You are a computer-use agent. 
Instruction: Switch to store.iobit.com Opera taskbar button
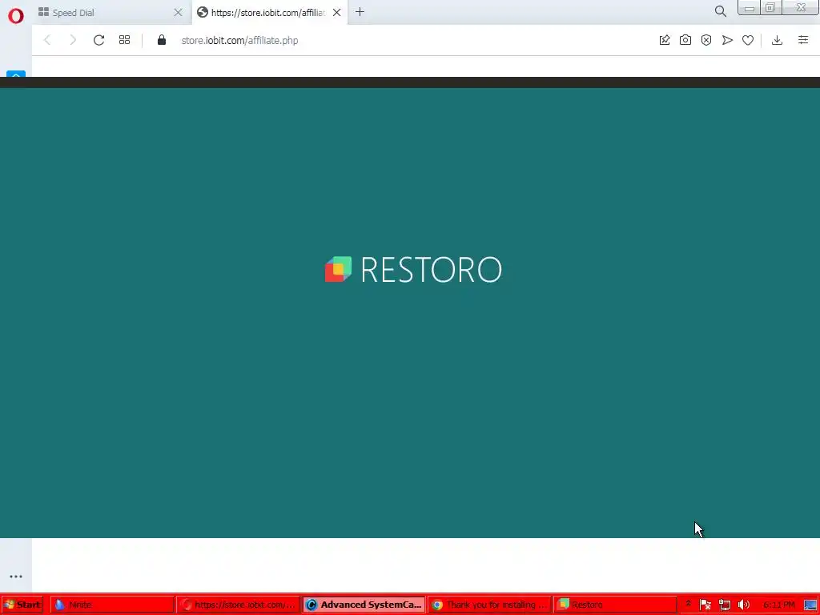238,605
